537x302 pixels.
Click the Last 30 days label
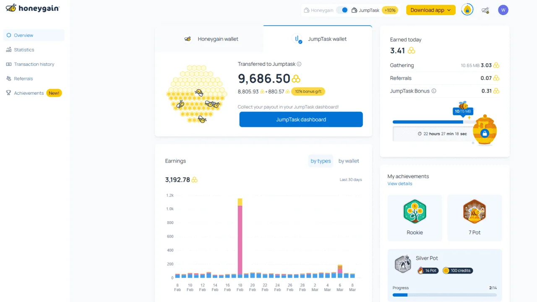(351, 180)
